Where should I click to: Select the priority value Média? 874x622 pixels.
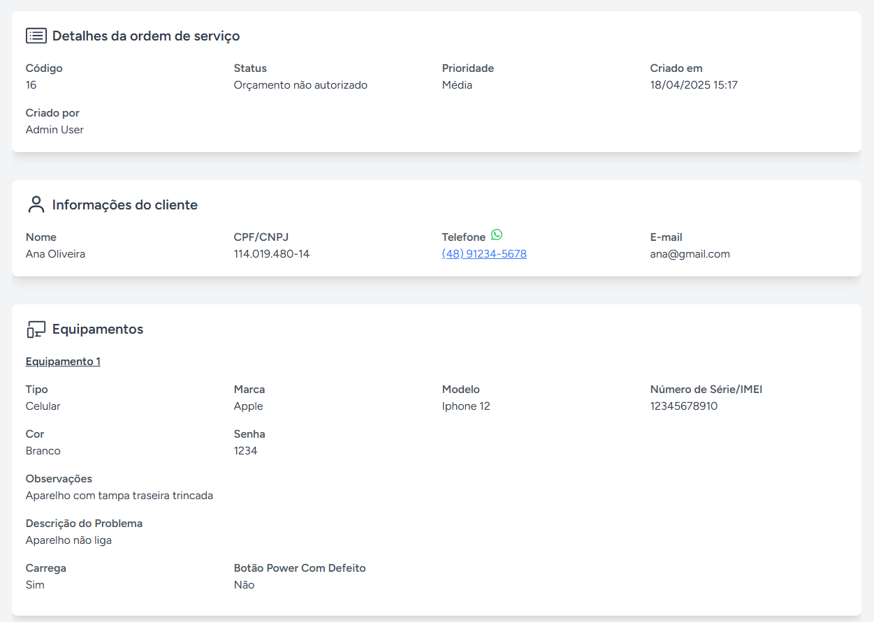(x=457, y=85)
